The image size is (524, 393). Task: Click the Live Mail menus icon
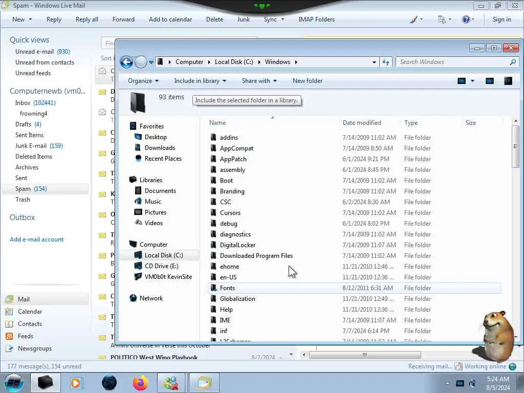pos(442,19)
